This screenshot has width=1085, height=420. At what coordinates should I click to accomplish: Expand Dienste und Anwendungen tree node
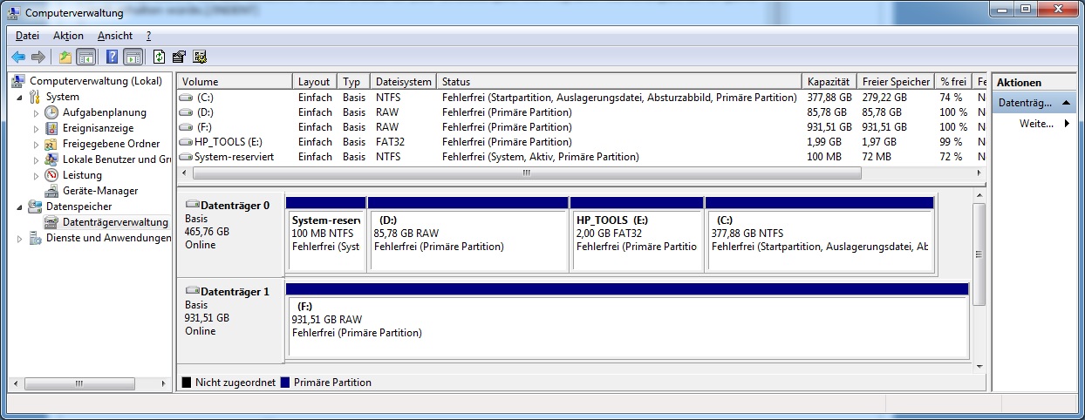tap(20, 238)
